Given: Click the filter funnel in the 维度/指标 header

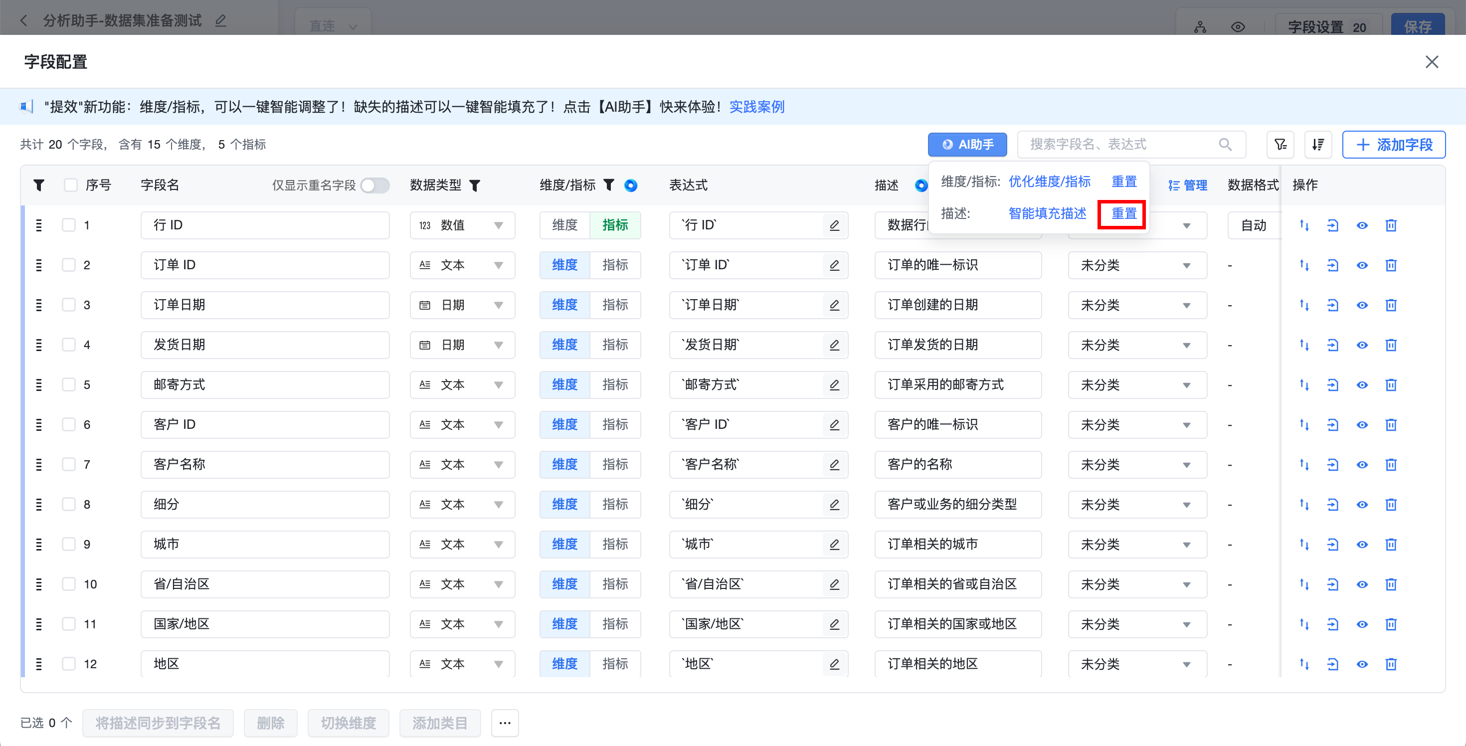Looking at the screenshot, I should [x=608, y=185].
